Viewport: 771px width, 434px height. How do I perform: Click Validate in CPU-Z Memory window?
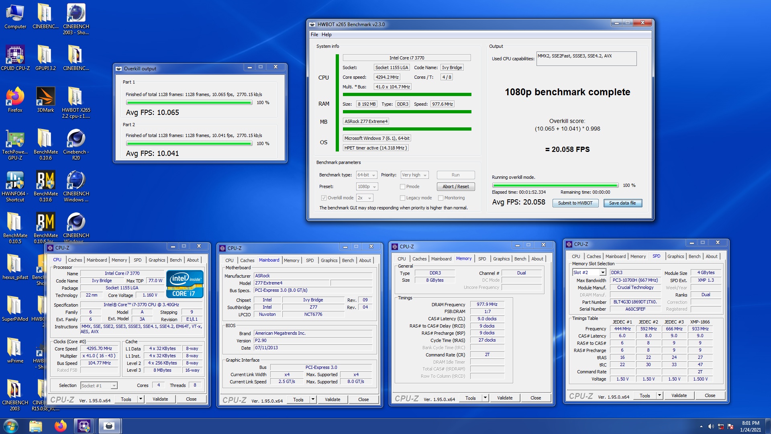tap(505, 398)
